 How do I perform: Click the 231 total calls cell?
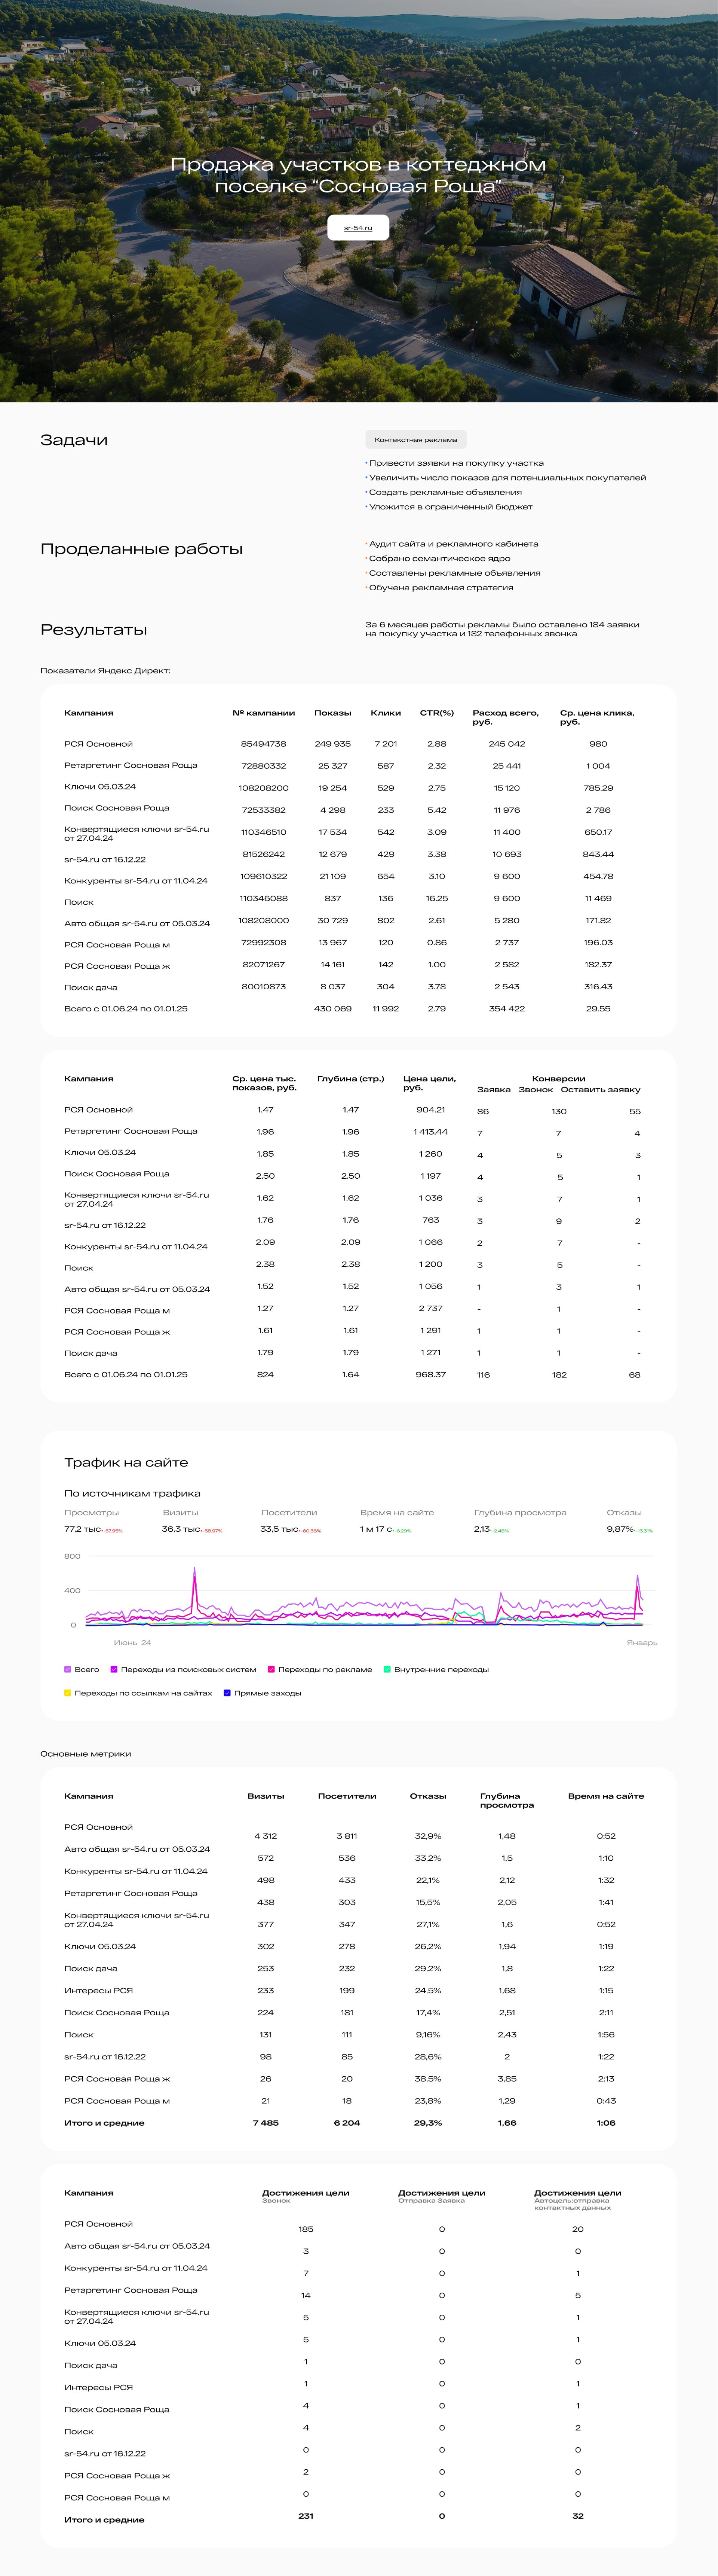306,2516
